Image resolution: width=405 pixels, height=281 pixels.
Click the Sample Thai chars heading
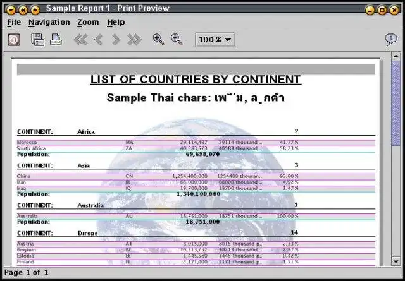196,98
